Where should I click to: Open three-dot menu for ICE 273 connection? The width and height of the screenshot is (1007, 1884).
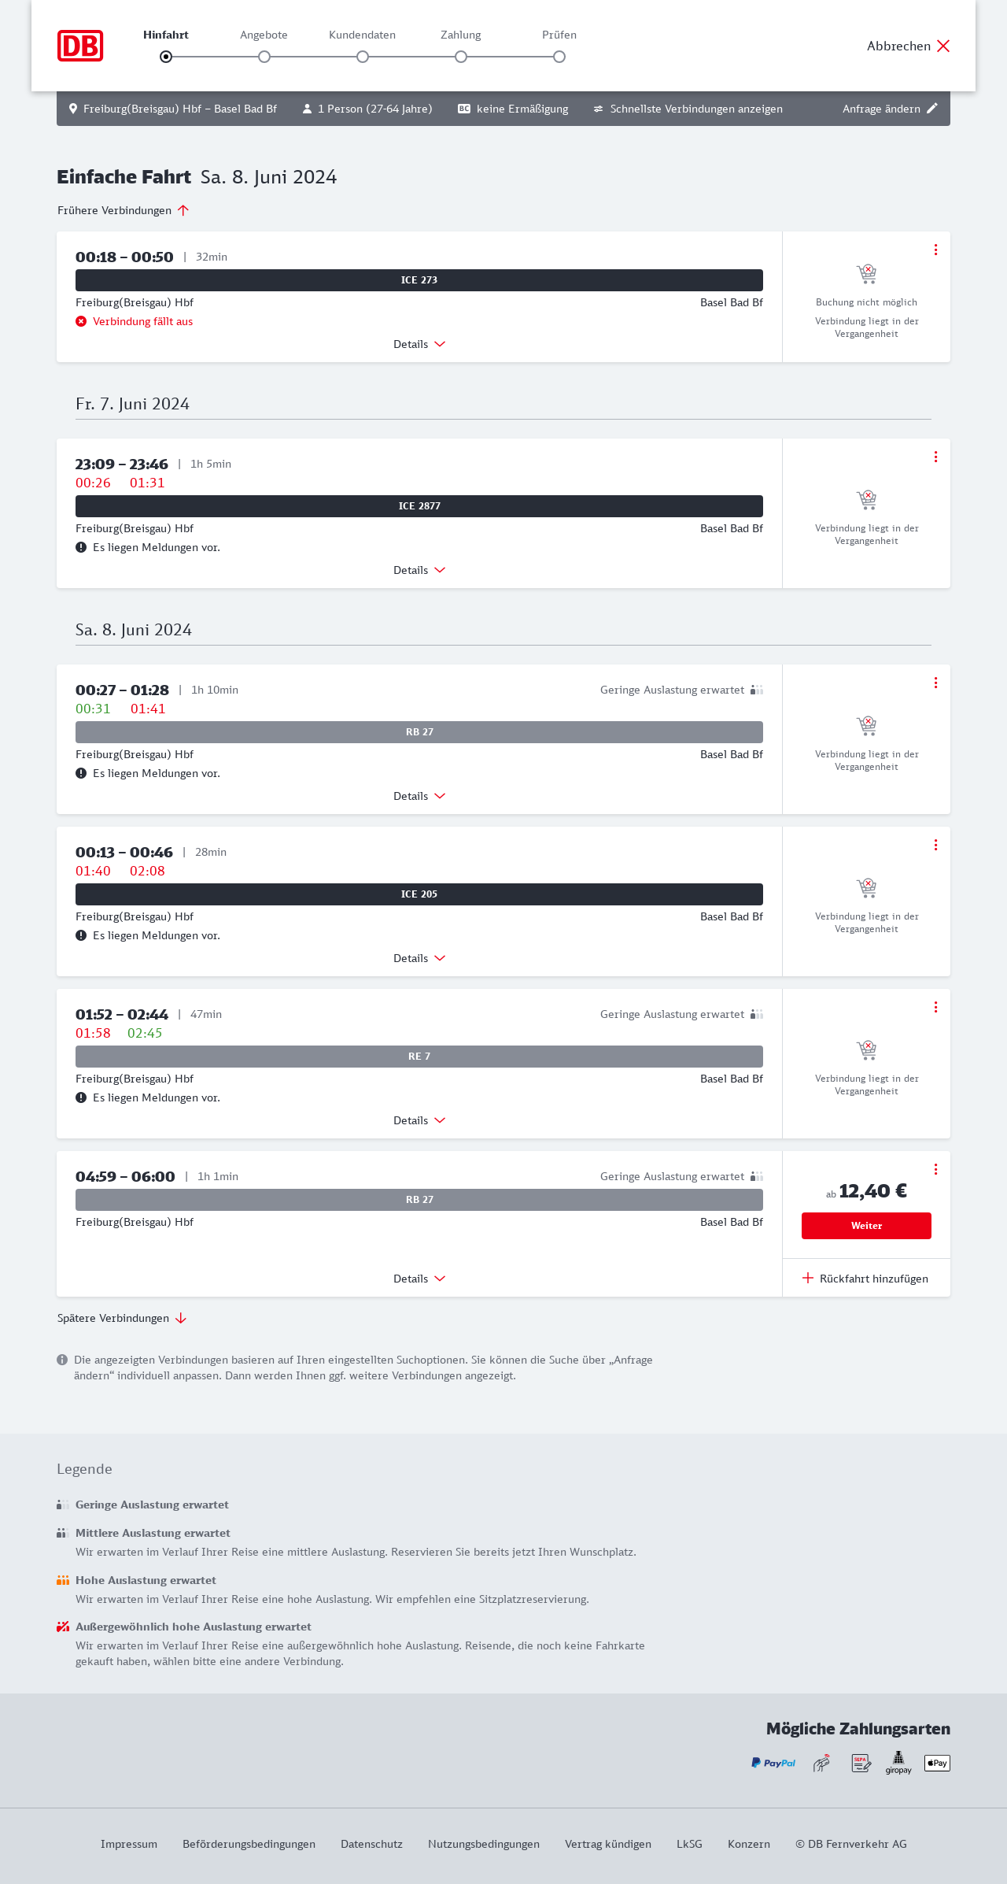click(x=935, y=250)
